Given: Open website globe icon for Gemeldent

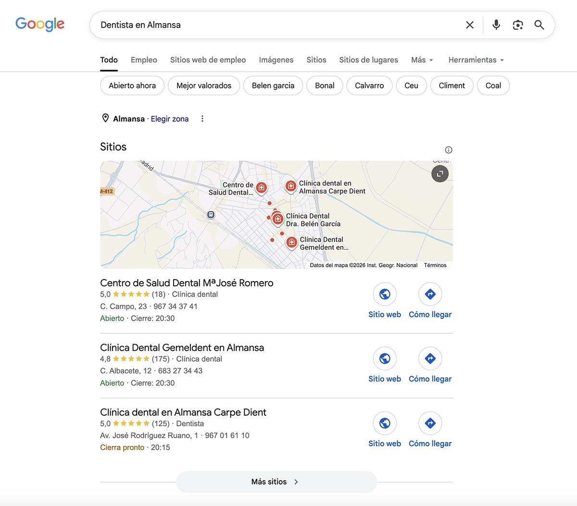Looking at the screenshot, I should [385, 358].
